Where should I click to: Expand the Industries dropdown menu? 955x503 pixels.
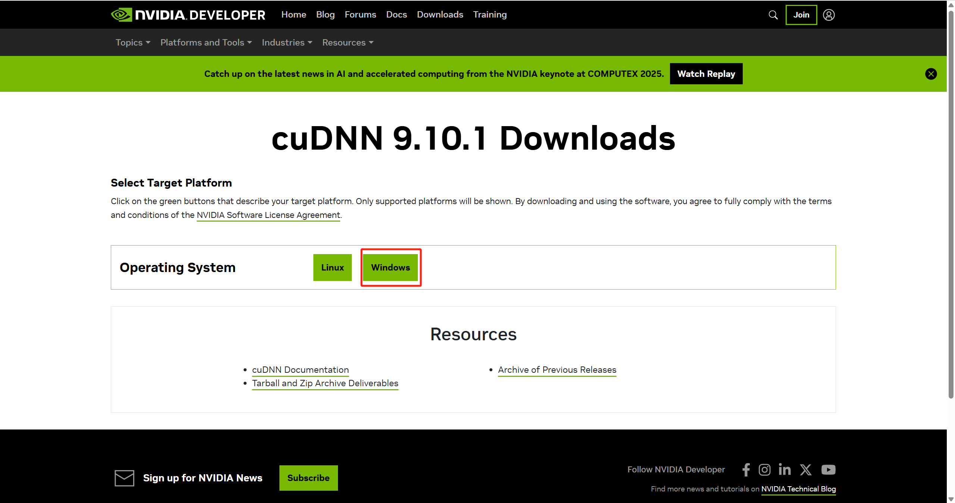287,43
